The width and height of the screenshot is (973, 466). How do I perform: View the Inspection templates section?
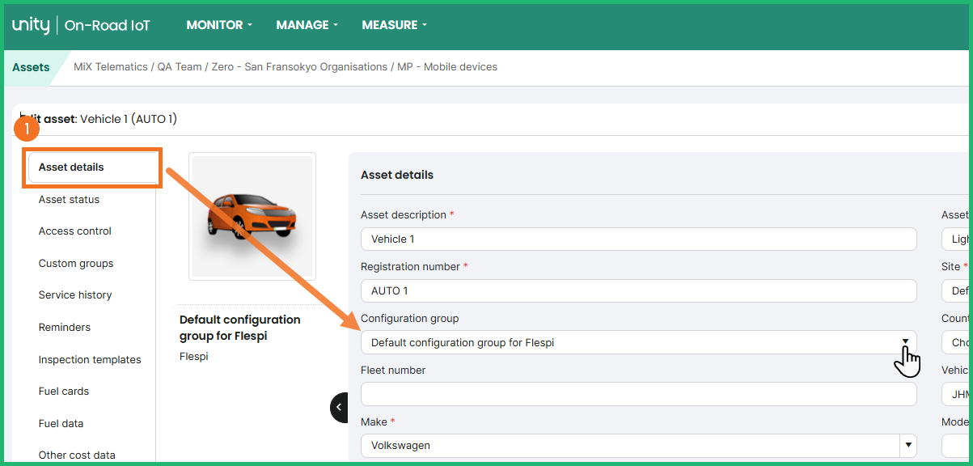pyautogui.click(x=90, y=359)
